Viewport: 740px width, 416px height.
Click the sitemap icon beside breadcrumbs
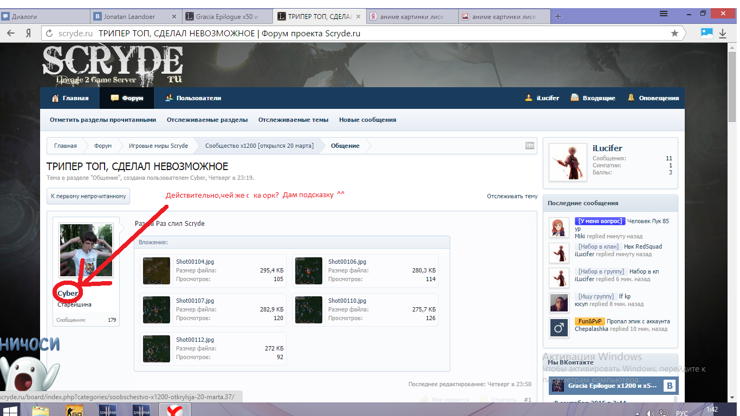coord(530,146)
